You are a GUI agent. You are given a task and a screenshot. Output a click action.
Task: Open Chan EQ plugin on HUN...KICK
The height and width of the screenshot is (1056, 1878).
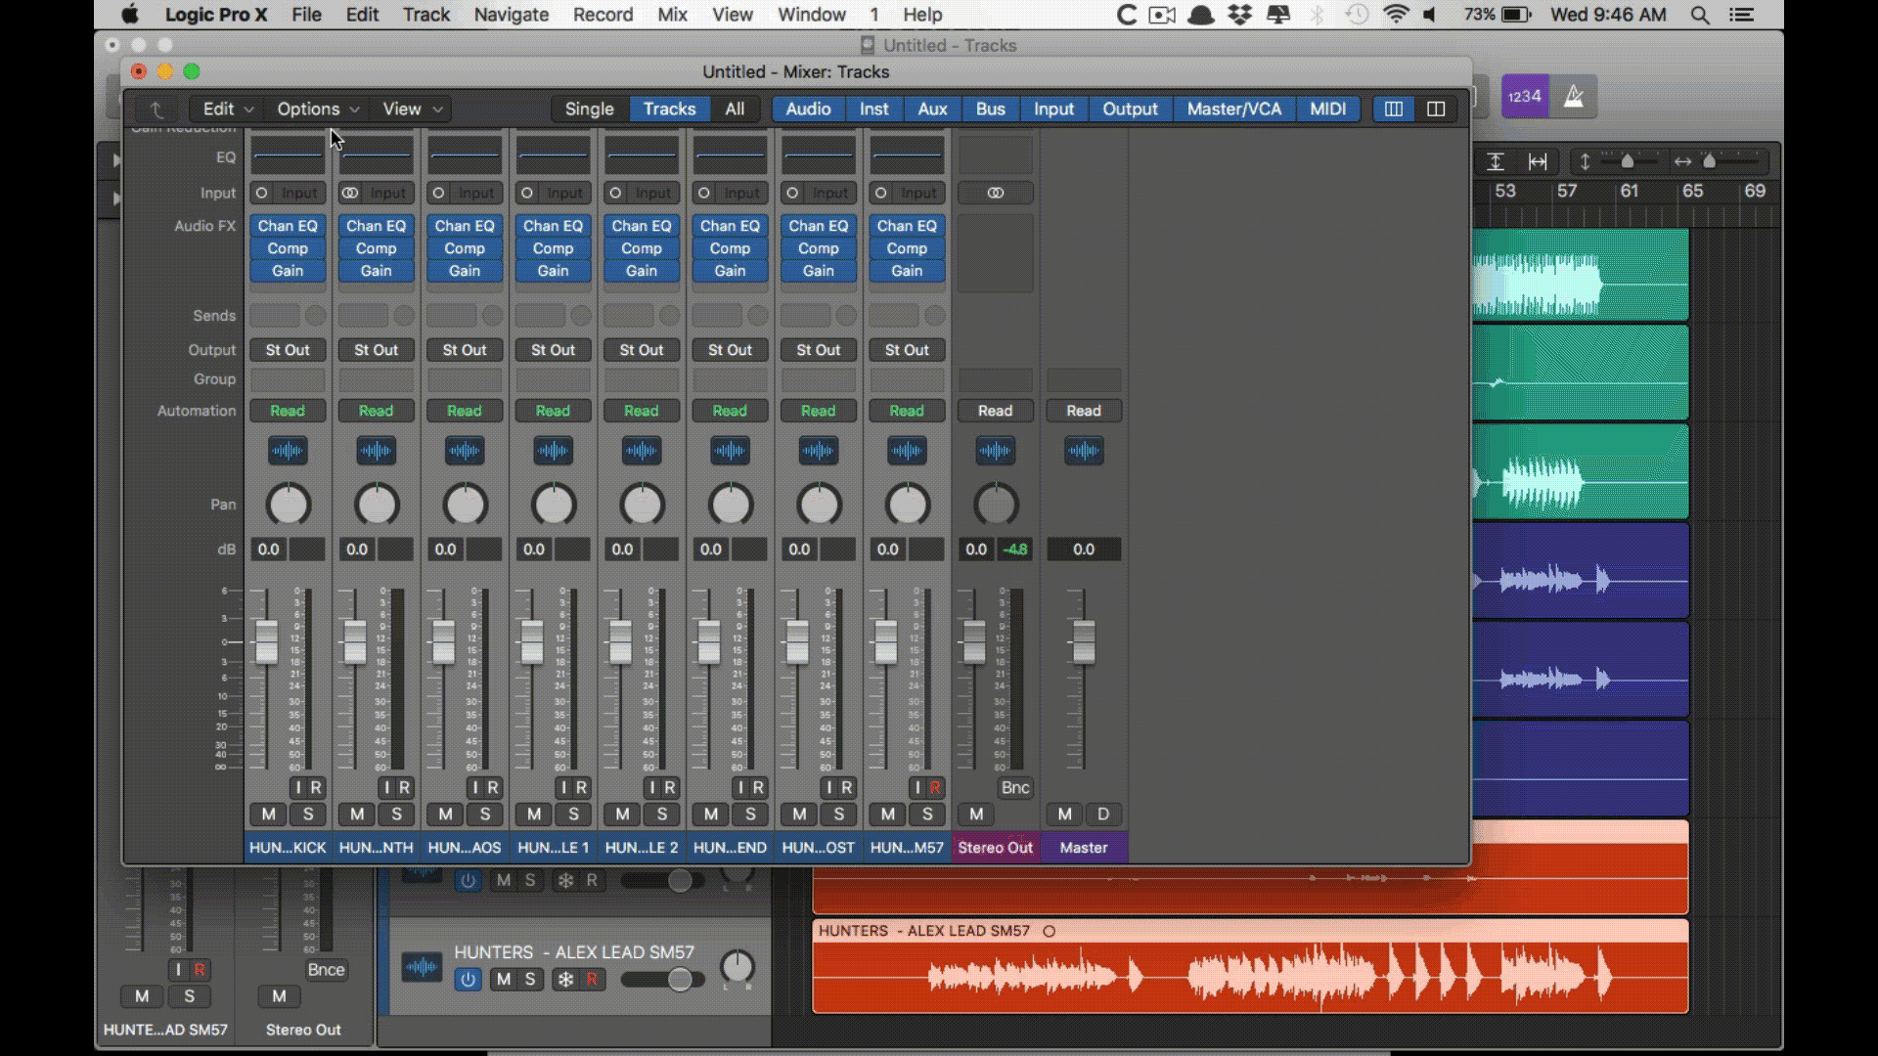point(288,226)
